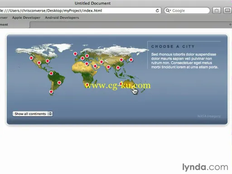Image resolution: width=232 pixels, height=174 pixels.
Task: Select the India city dot
Action: (108, 67)
